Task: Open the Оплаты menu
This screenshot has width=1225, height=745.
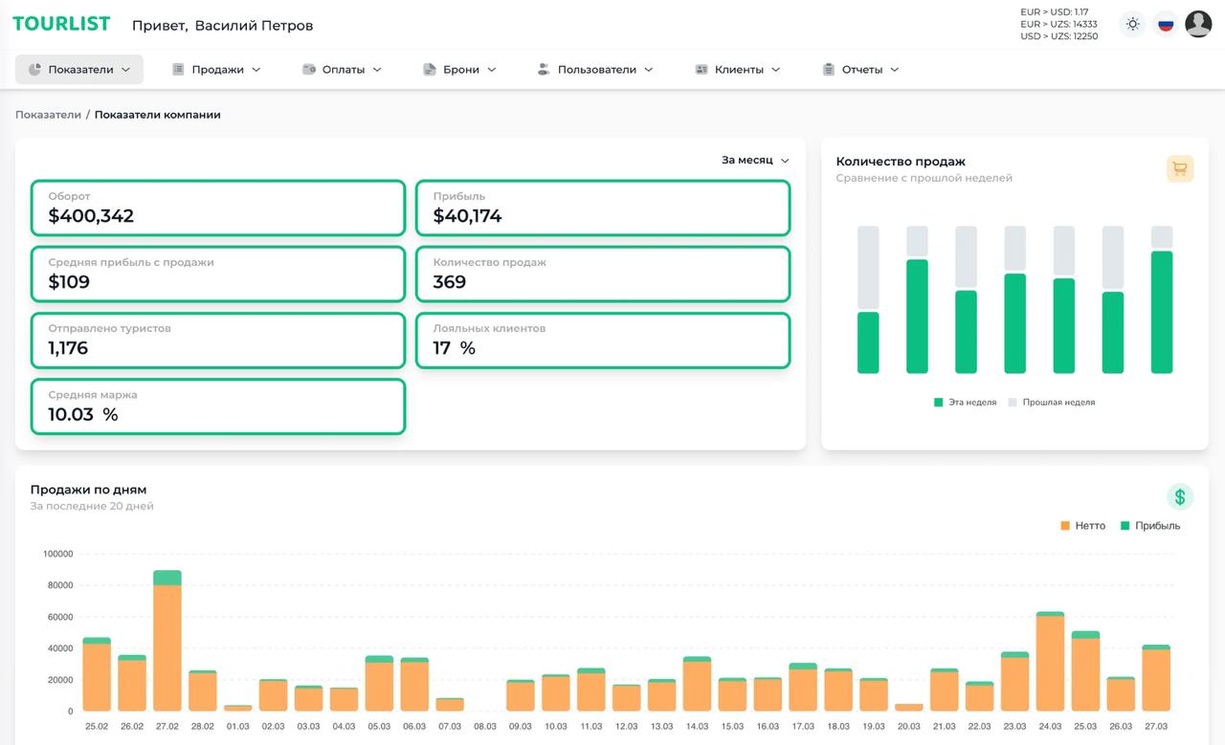Action: coord(342,70)
